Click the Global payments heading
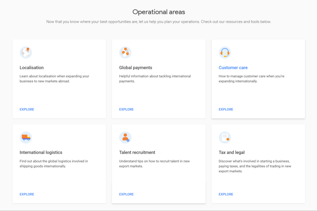 pyautogui.click(x=136, y=68)
